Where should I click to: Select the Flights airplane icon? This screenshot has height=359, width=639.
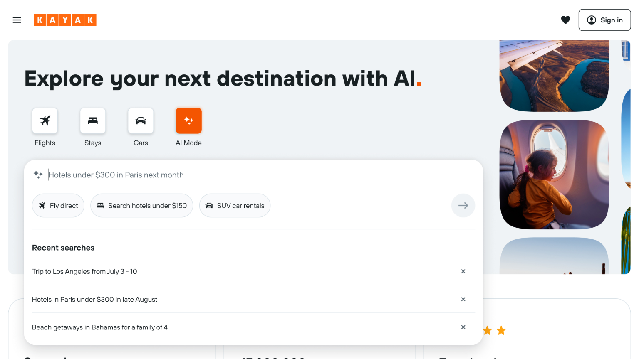pyautogui.click(x=45, y=121)
